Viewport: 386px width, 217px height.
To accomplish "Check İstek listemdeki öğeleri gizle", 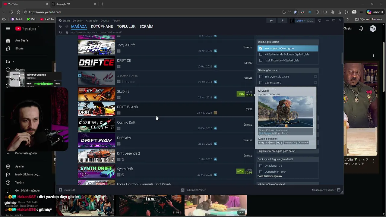I will tap(261, 60).
